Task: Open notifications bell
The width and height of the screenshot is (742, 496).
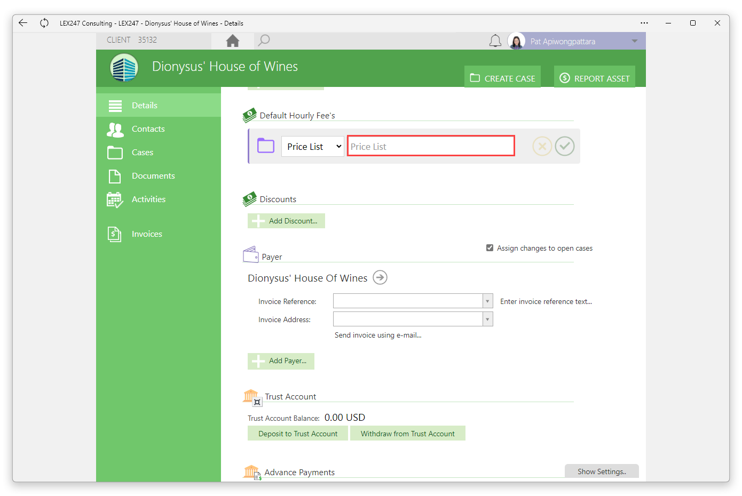Action: (x=495, y=41)
